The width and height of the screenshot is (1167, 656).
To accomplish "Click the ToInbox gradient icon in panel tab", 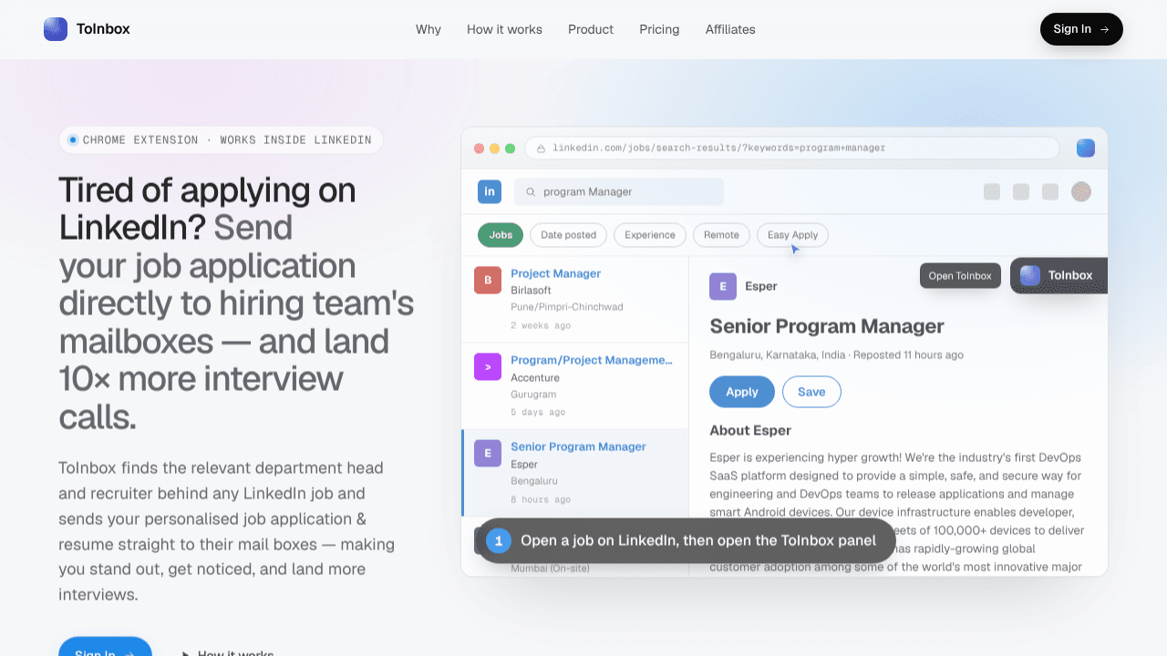I will [x=1030, y=275].
